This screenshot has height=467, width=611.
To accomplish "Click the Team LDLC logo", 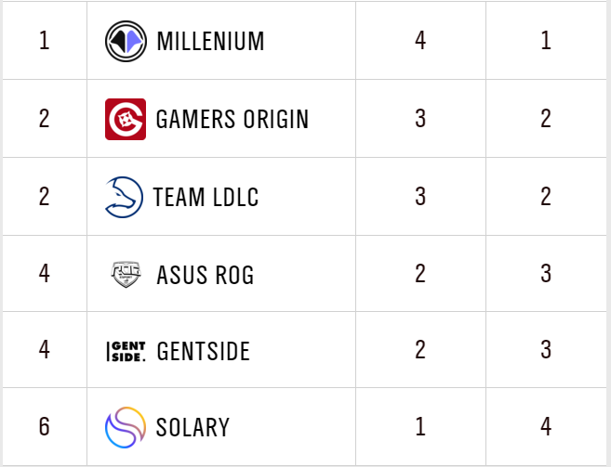I will point(125,197).
